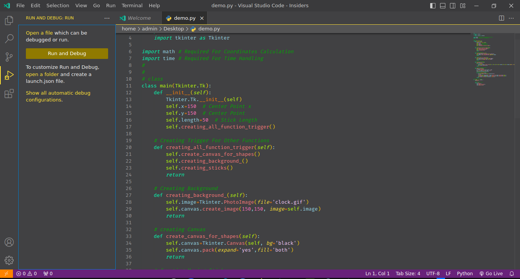Viewport: 520px width, 279px height.
Task: Open the Customize Layout icon
Action: pyautogui.click(x=463, y=6)
